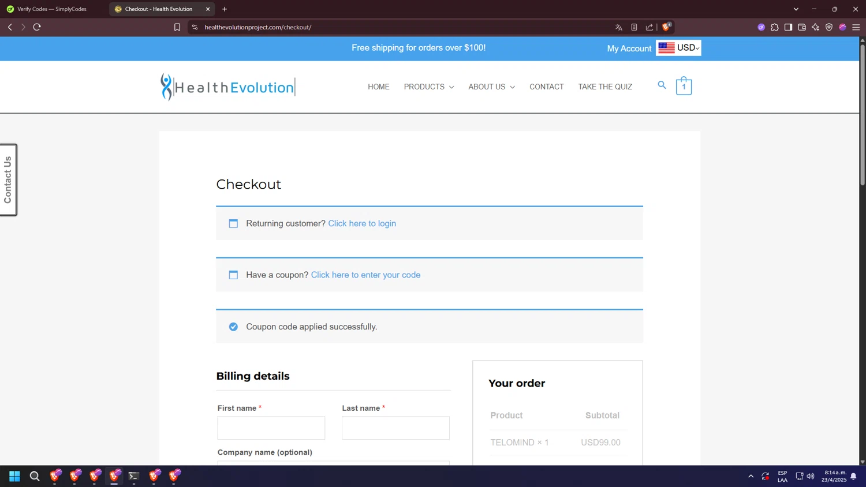Viewport: 866px width, 487px height.
Task: Click the Health Evolution logo
Action: (227, 87)
